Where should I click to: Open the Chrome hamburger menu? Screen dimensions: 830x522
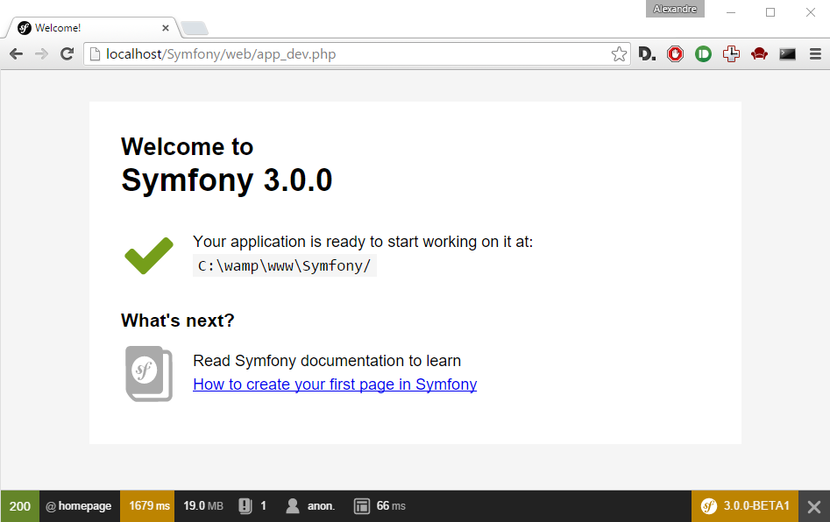815,54
